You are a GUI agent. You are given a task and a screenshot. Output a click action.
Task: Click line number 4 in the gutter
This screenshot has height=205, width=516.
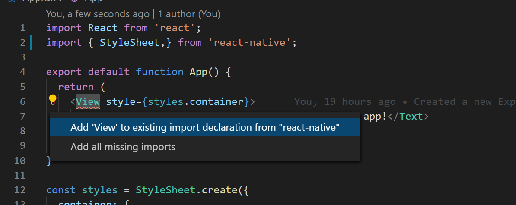pos(22,72)
